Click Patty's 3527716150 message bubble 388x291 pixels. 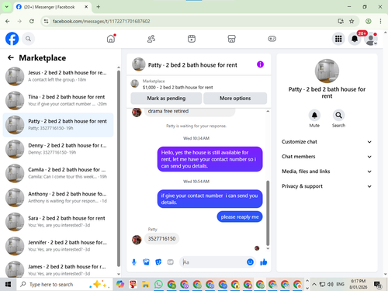pyautogui.click(x=161, y=239)
